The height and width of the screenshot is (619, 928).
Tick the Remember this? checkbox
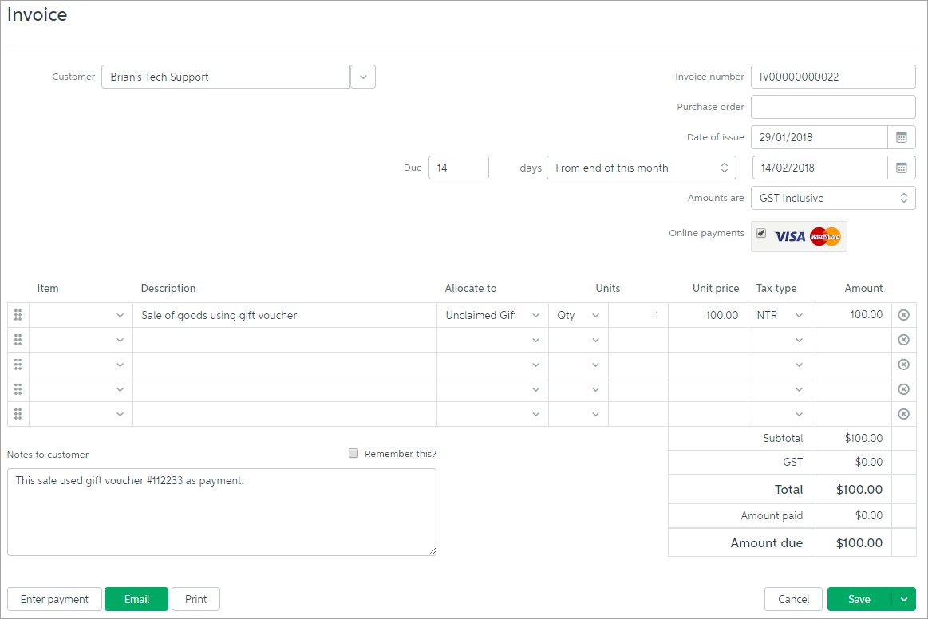[x=353, y=453]
